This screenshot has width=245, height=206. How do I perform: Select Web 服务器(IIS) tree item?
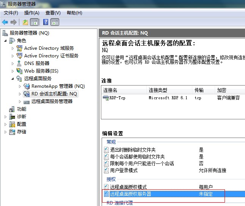tap(41, 71)
